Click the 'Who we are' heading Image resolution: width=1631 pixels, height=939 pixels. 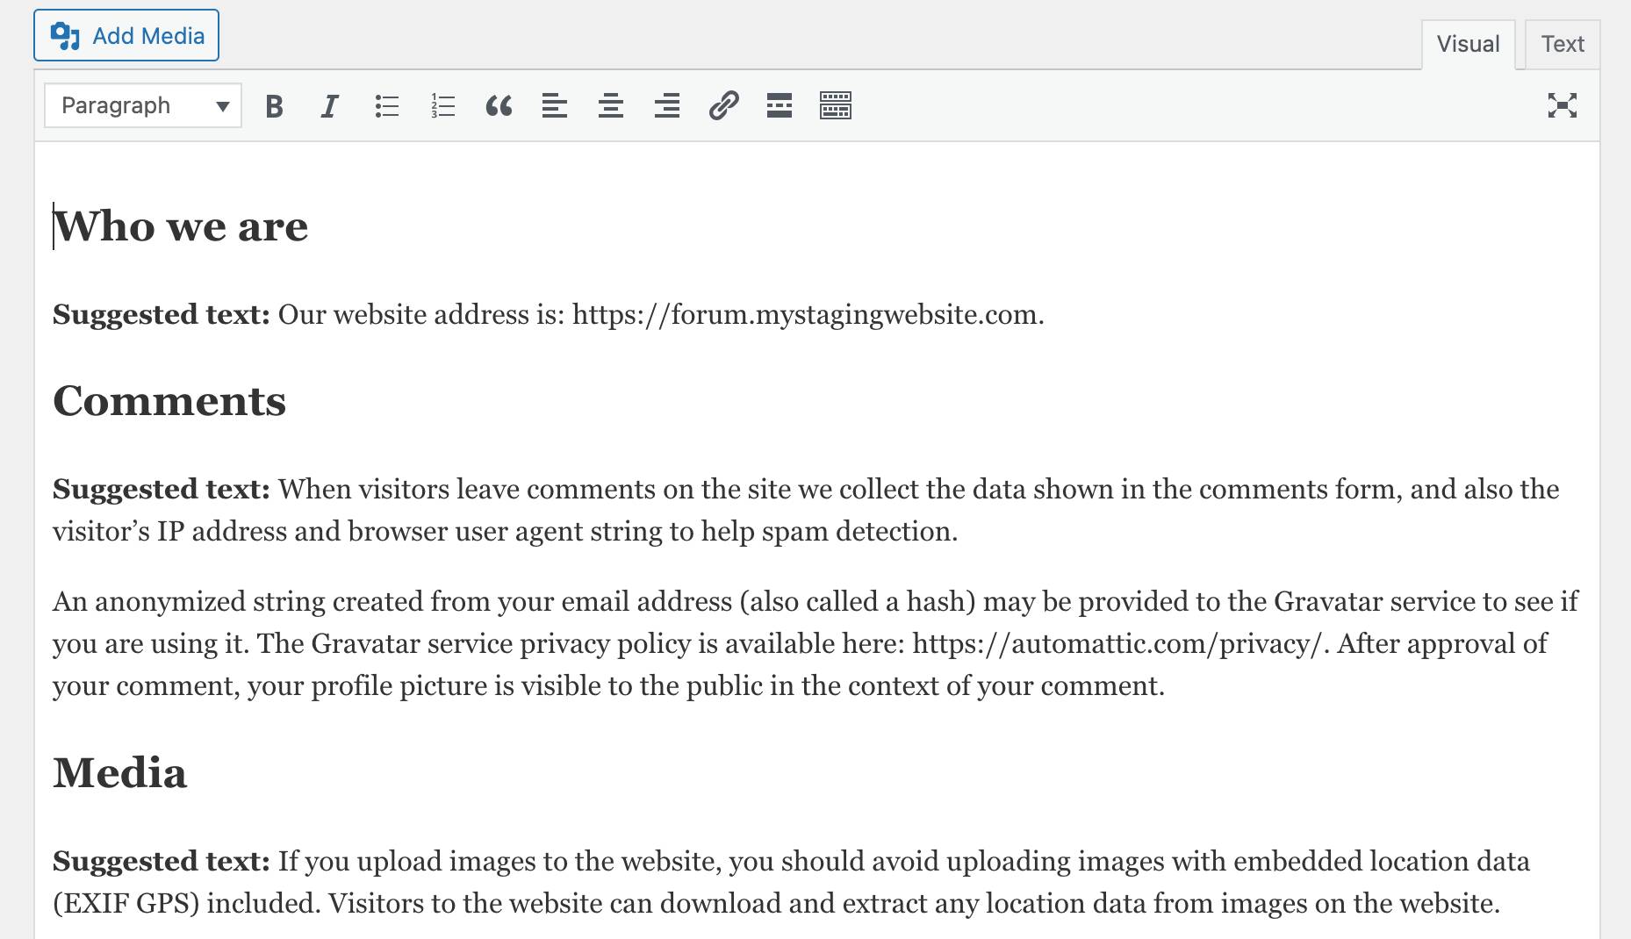click(x=181, y=226)
